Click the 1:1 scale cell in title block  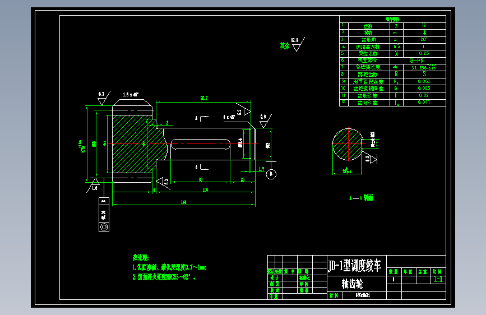pos(438,279)
